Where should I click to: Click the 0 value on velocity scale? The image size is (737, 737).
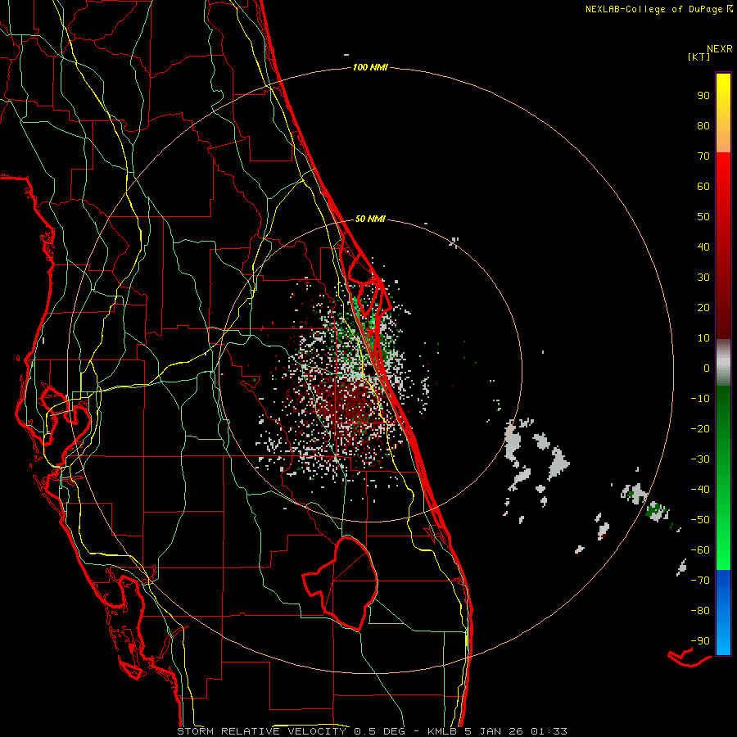click(707, 368)
